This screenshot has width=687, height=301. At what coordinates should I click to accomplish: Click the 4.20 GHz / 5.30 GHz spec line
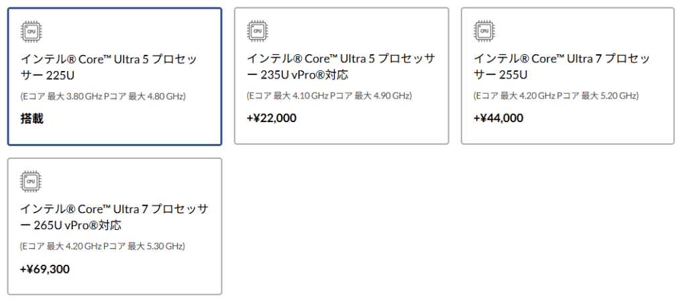coord(102,247)
